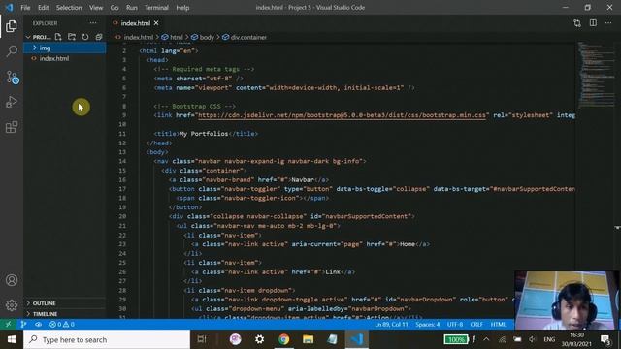Click ENG language indicator in tray
The height and width of the screenshot is (349, 621).
click(x=549, y=339)
